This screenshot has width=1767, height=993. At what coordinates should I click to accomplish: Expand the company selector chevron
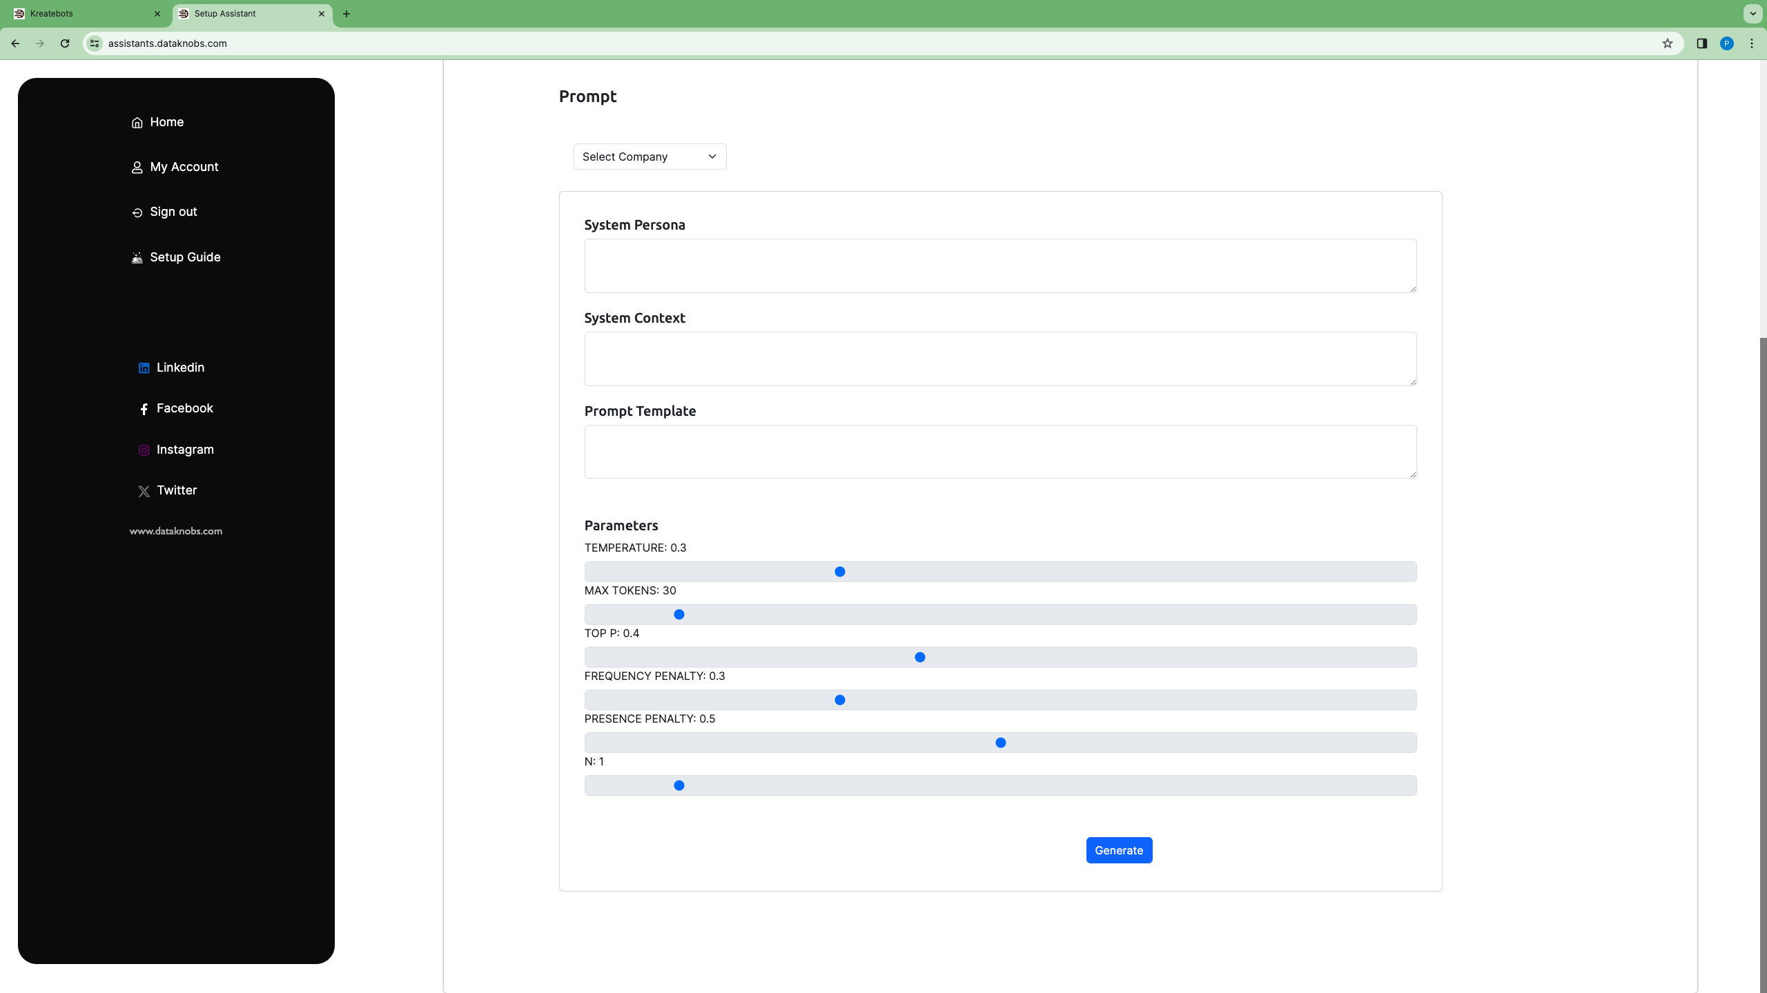pyautogui.click(x=712, y=157)
